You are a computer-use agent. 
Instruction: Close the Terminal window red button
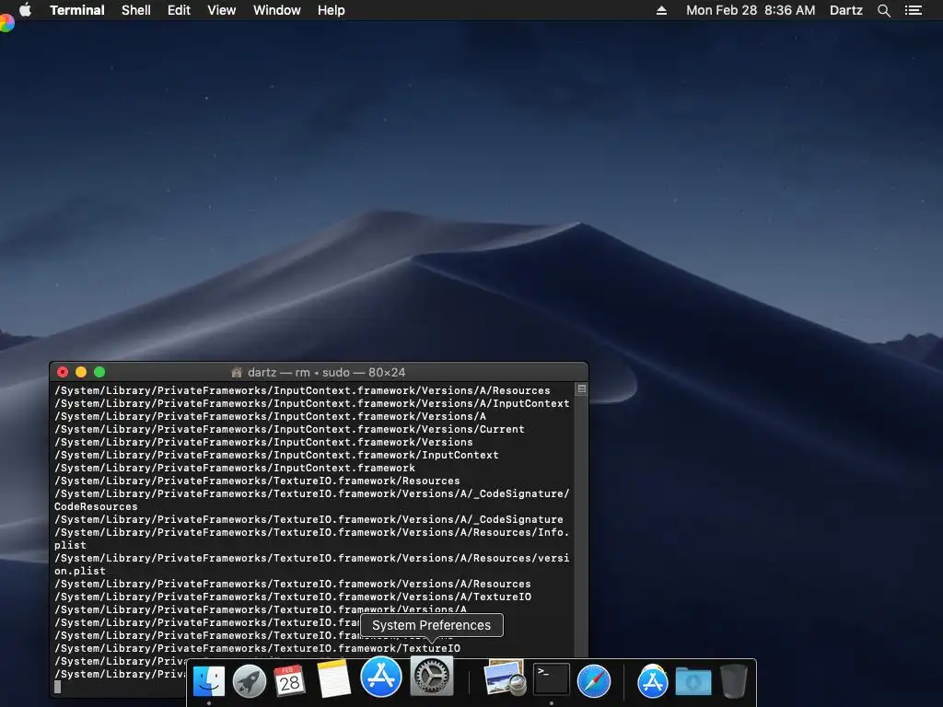(63, 372)
